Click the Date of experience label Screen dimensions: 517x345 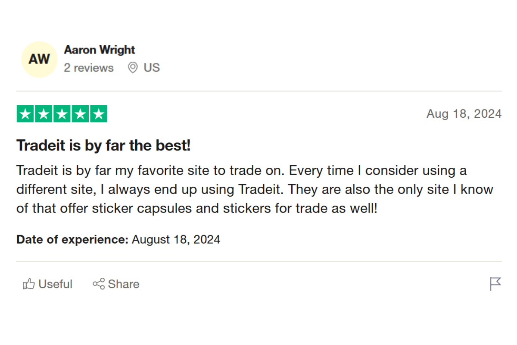pyautogui.click(x=72, y=239)
